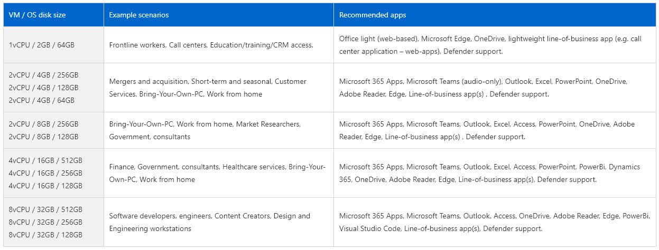Viewport: 659px width, 250px height.
Task: Click the "Recommended apps" column header
Action: pos(373,15)
